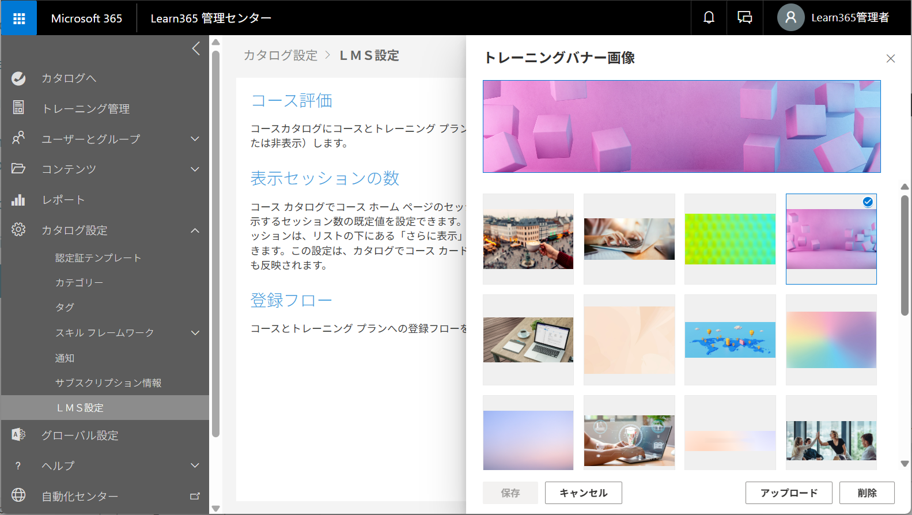Click the large pink cubes banner preview

(x=682, y=126)
